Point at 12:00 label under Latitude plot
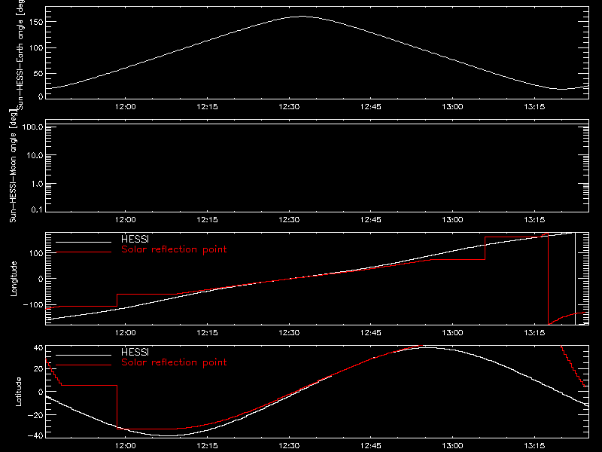Viewport: 602px width, 452px height. [x=125, y=445]
